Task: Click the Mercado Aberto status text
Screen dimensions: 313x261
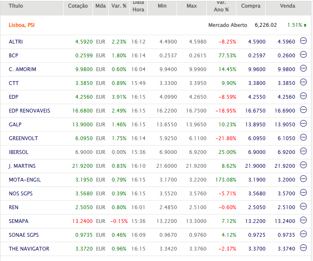Action: [228, 25]
